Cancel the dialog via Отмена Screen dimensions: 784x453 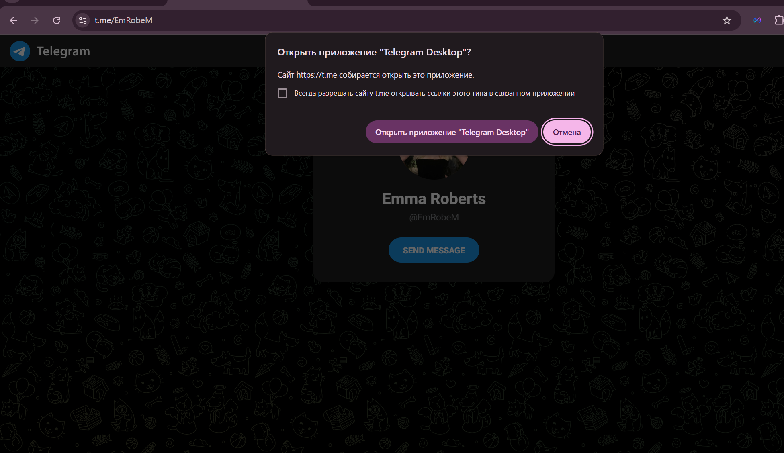click(x=567, y=132)
